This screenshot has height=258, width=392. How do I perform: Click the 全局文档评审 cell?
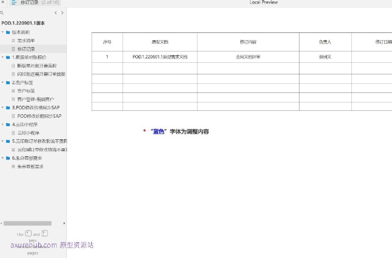[248, 57]
